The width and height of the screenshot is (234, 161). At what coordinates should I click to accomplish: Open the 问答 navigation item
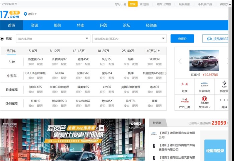103,25
